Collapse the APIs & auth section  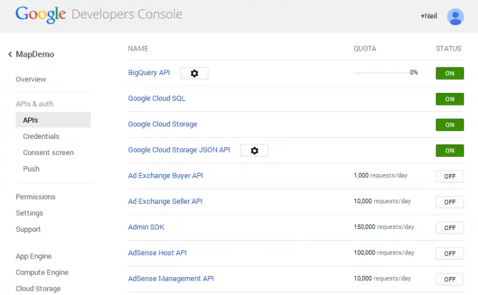coord(35,104)
